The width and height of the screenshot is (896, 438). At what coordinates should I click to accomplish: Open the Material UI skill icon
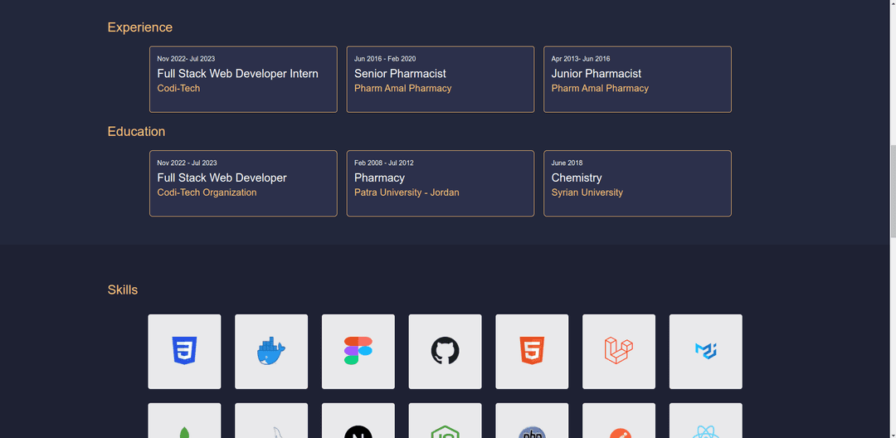point(706,351)
